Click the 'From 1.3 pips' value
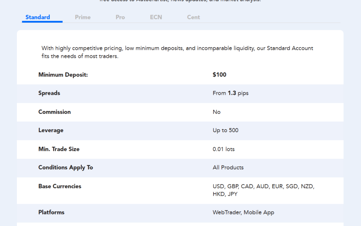 coord(231,93)
